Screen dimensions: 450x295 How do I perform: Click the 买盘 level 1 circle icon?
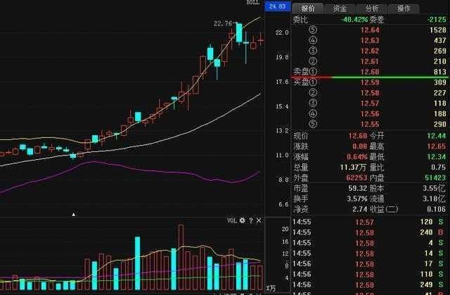[313, 82]
